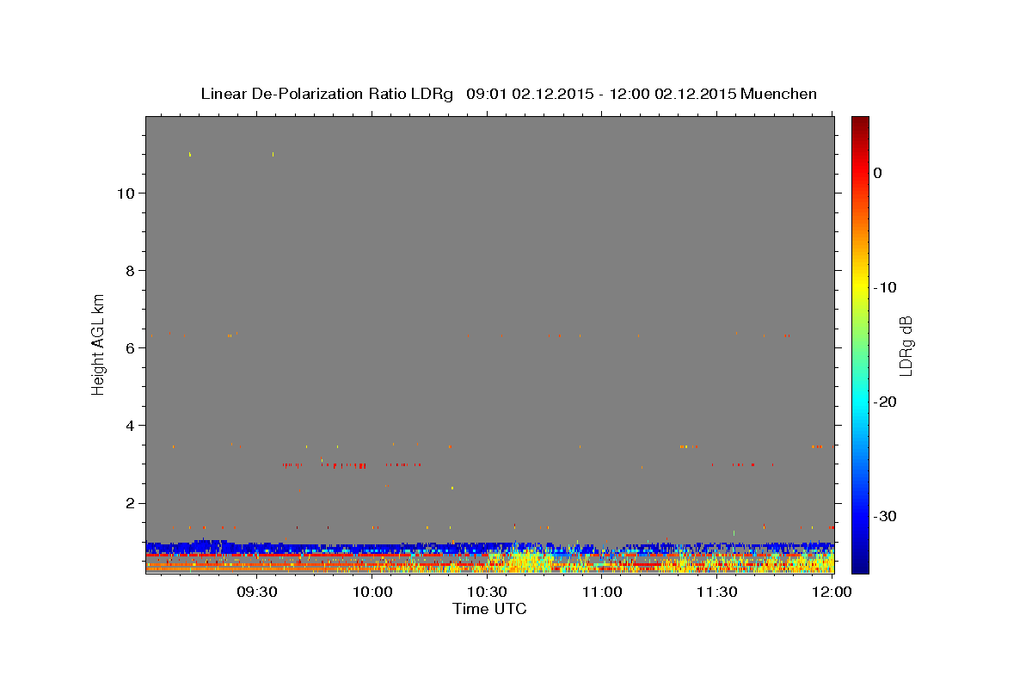This screenshot has width=1032, height=688.
Task: Click the "12:00" time tick label
Action: pos(831,592)
